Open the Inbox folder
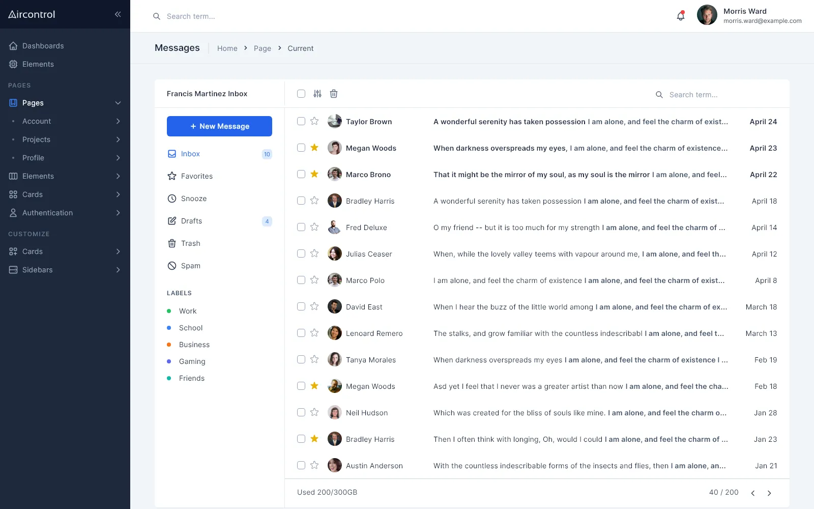 click(219, 154)
